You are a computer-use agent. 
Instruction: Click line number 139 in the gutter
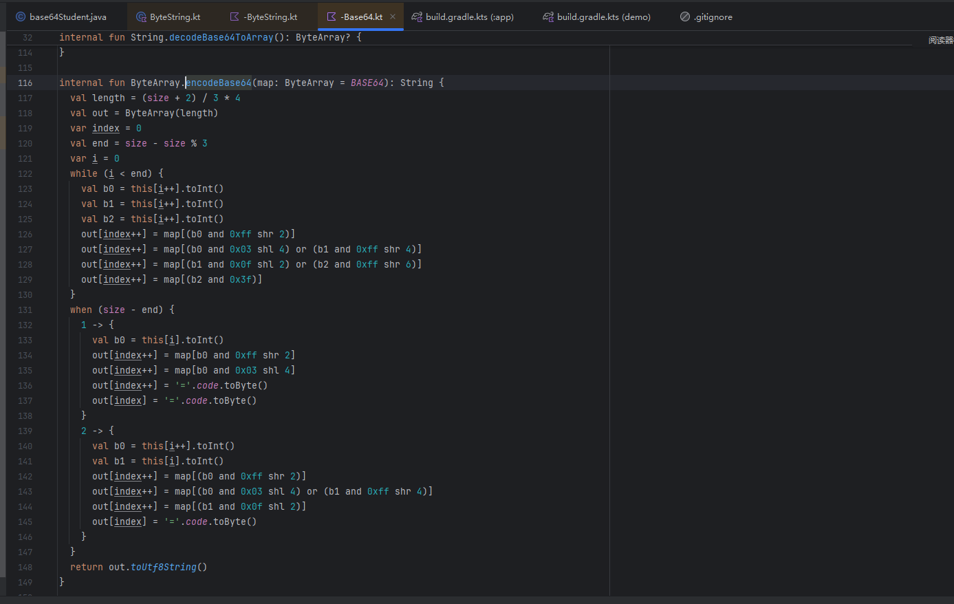(25, 431)
